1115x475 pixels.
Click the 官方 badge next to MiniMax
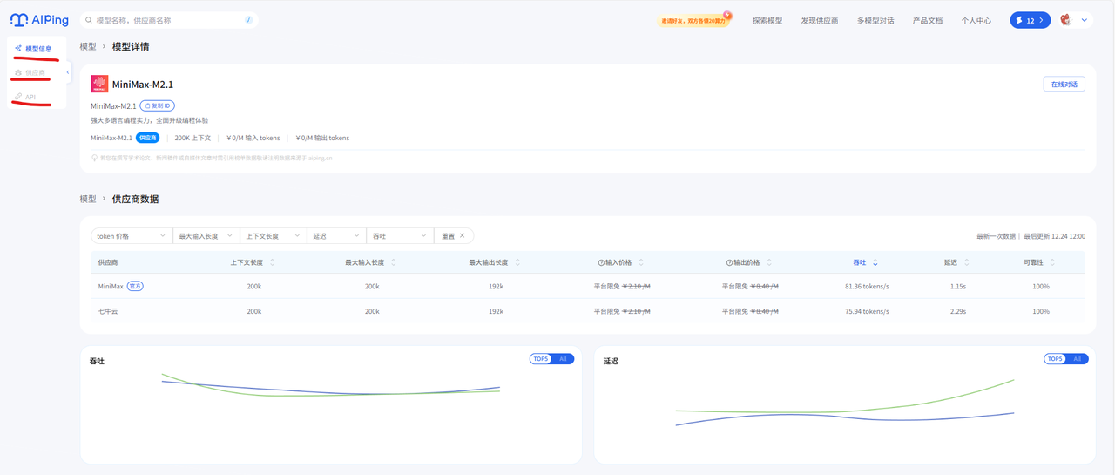tap(135, 286)
